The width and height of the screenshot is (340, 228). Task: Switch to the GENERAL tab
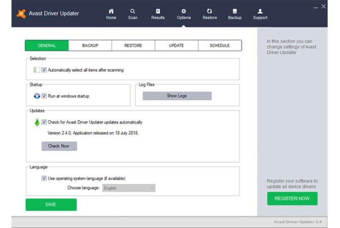pyautogui.click(x=47, y=45)
